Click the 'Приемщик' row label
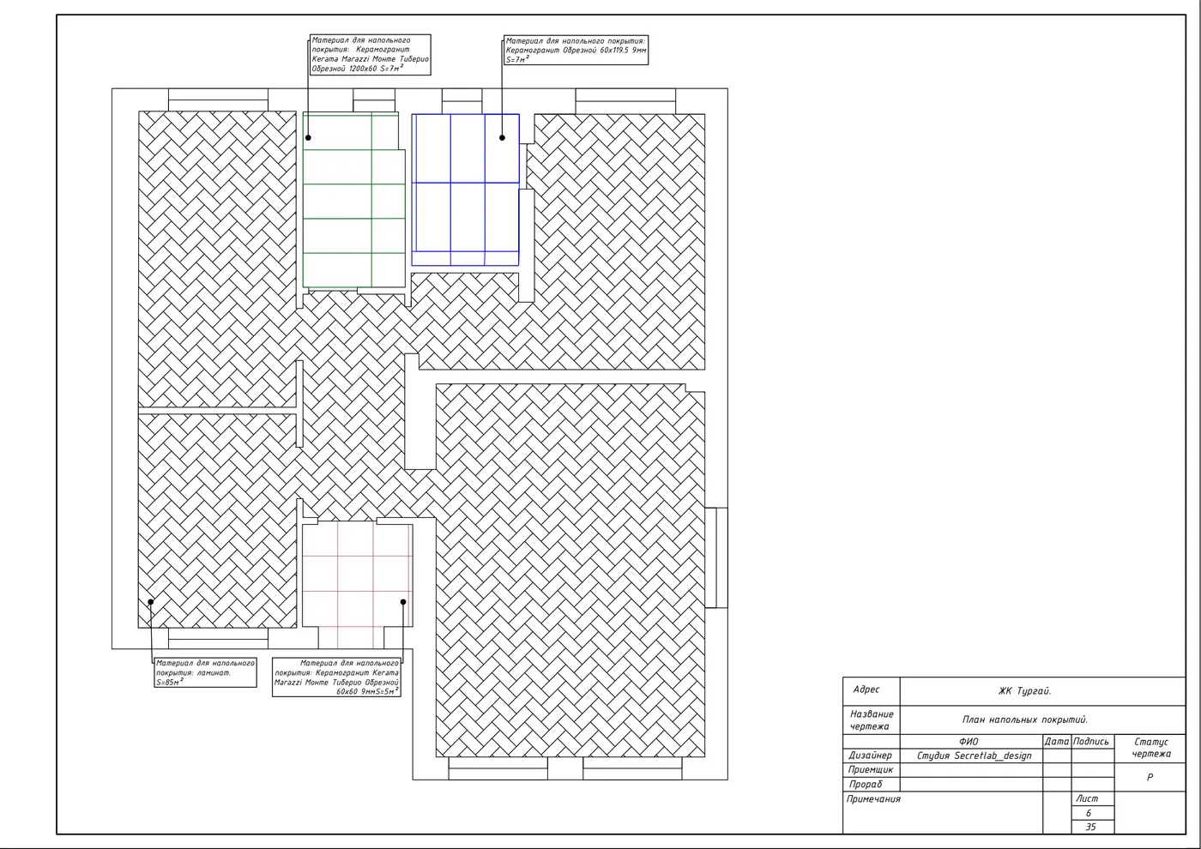The height and width of the screenshot is (849, 1201). tap(871, 770)
